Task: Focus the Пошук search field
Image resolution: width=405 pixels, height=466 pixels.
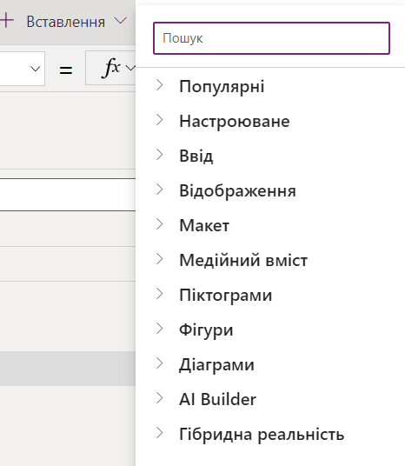Action: pyautogui.click(x=271, y=38)
